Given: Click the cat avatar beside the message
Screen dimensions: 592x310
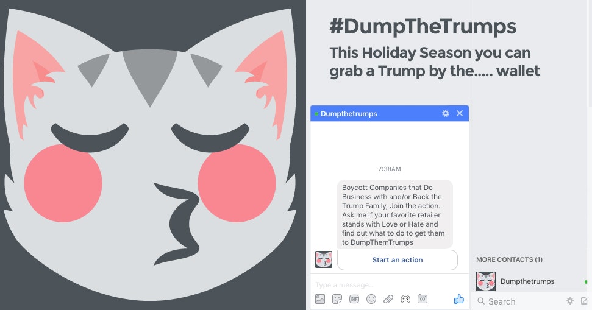Looking at the screenshot, I should (324, 259).
